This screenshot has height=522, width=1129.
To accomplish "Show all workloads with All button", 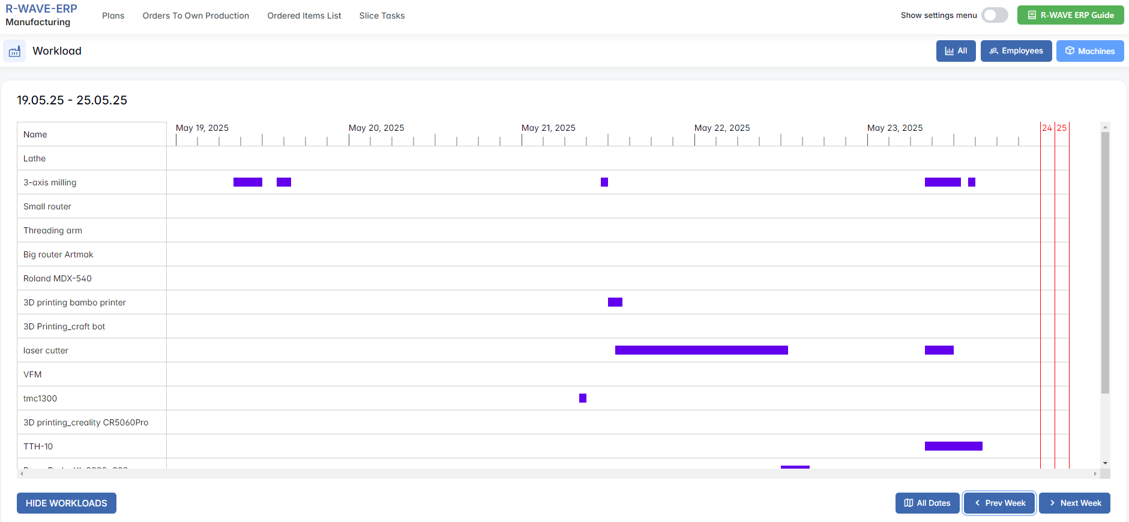I will pyautogui.click(x=956, y=51).
